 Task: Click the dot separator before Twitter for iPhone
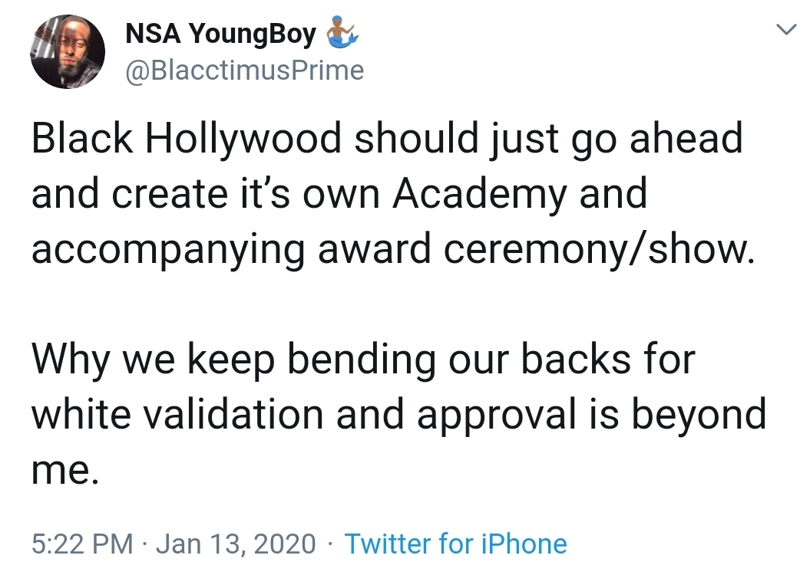pyautogui.click(x=330, y=545)
